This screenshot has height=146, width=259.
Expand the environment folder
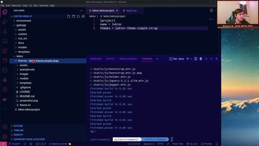(x=23, y=21)
